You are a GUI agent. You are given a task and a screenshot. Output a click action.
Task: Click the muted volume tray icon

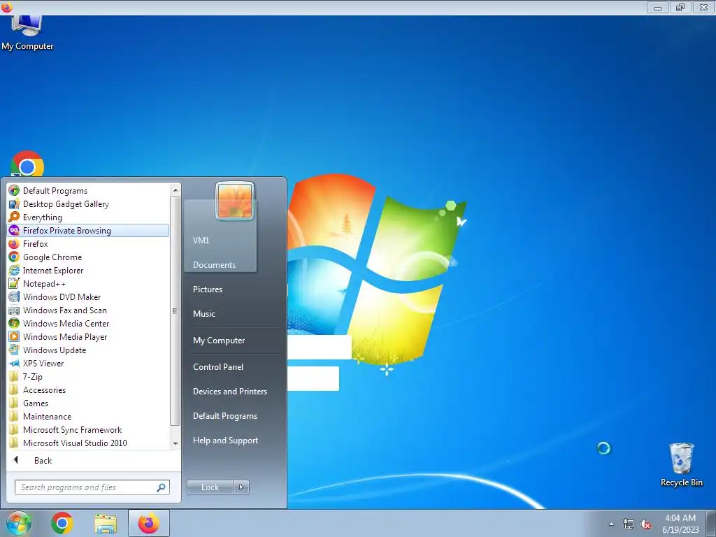point(645,524)
